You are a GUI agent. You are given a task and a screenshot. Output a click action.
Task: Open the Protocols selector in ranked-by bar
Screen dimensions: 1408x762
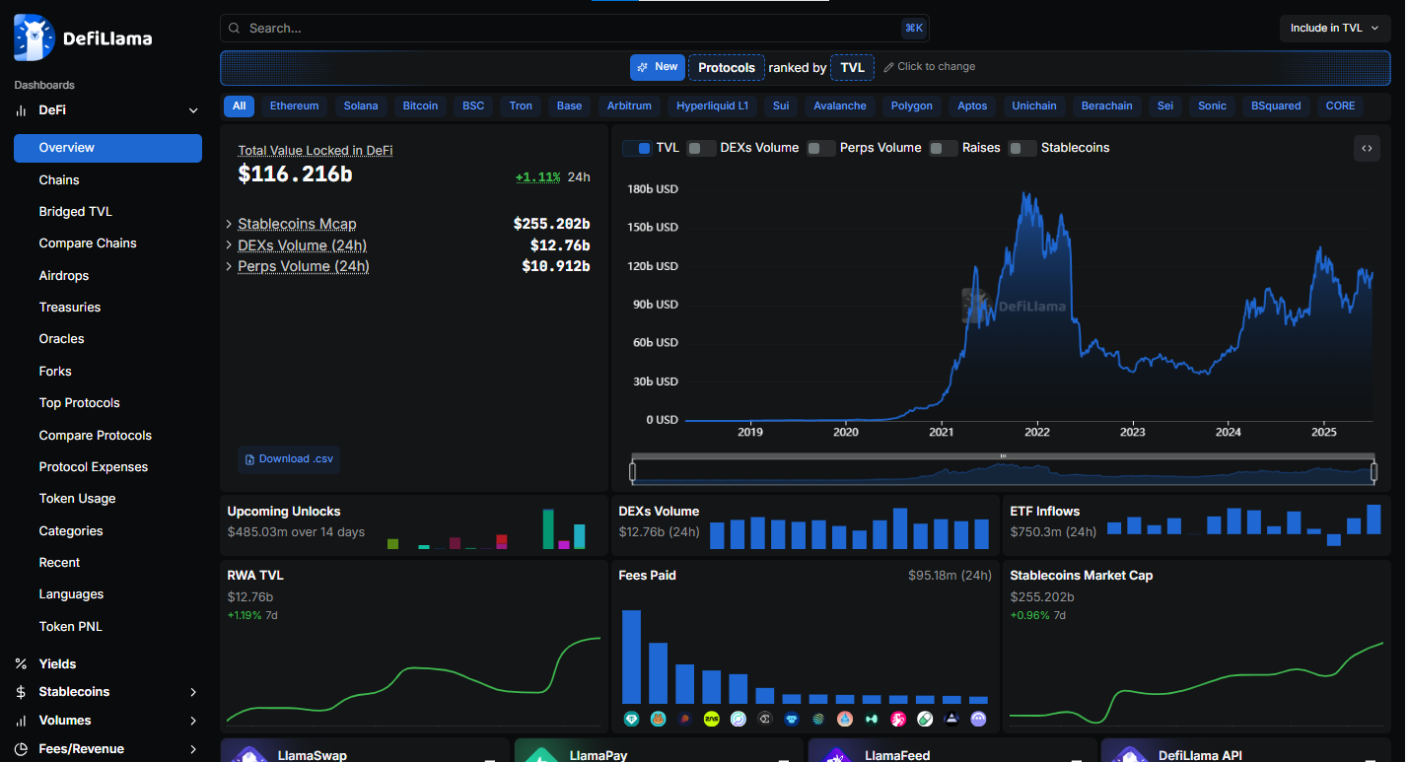pos(727,67)
